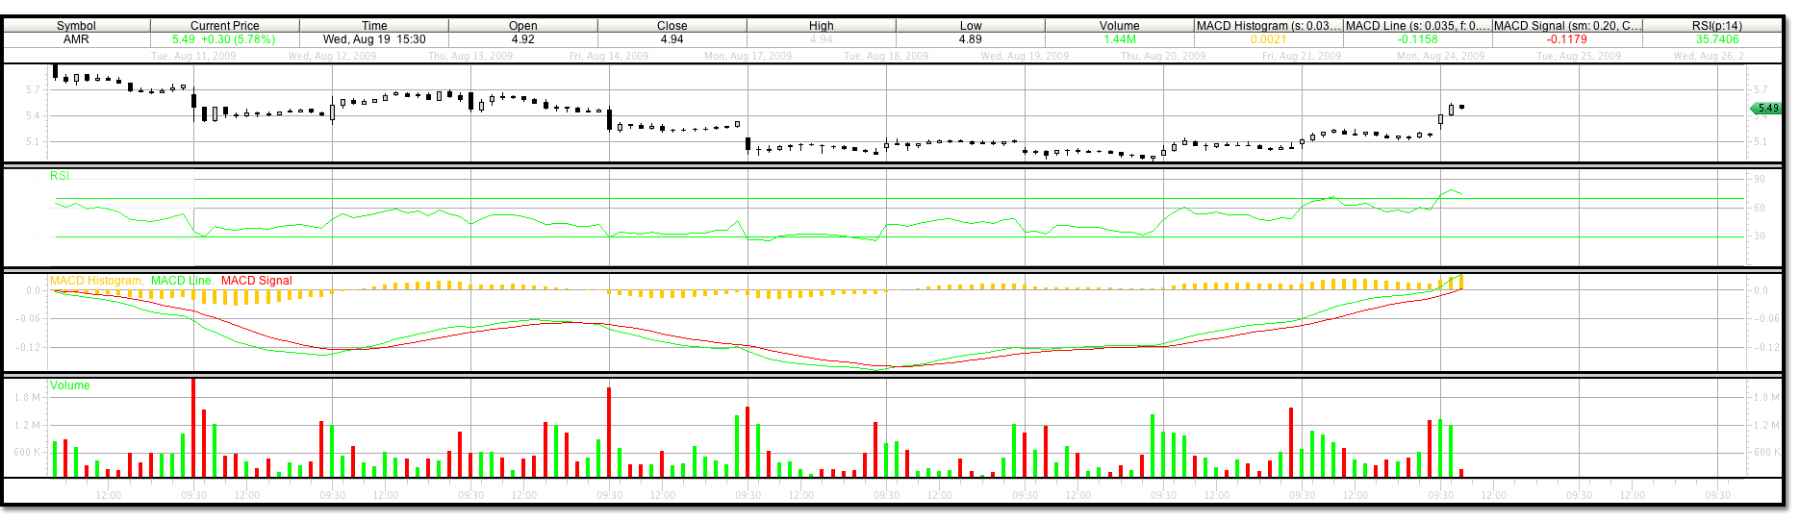The image size is (1800, 521).
Task: Click the 35.7406 RSI value cell
Action: [1716, 39]
